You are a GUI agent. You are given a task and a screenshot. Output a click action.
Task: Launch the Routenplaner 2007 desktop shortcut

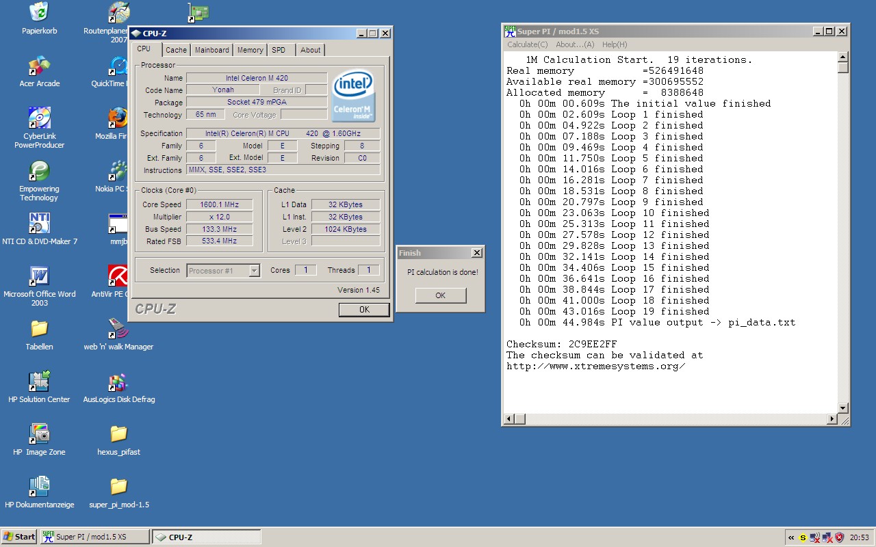pyautogui.click(x=118, y=12)
